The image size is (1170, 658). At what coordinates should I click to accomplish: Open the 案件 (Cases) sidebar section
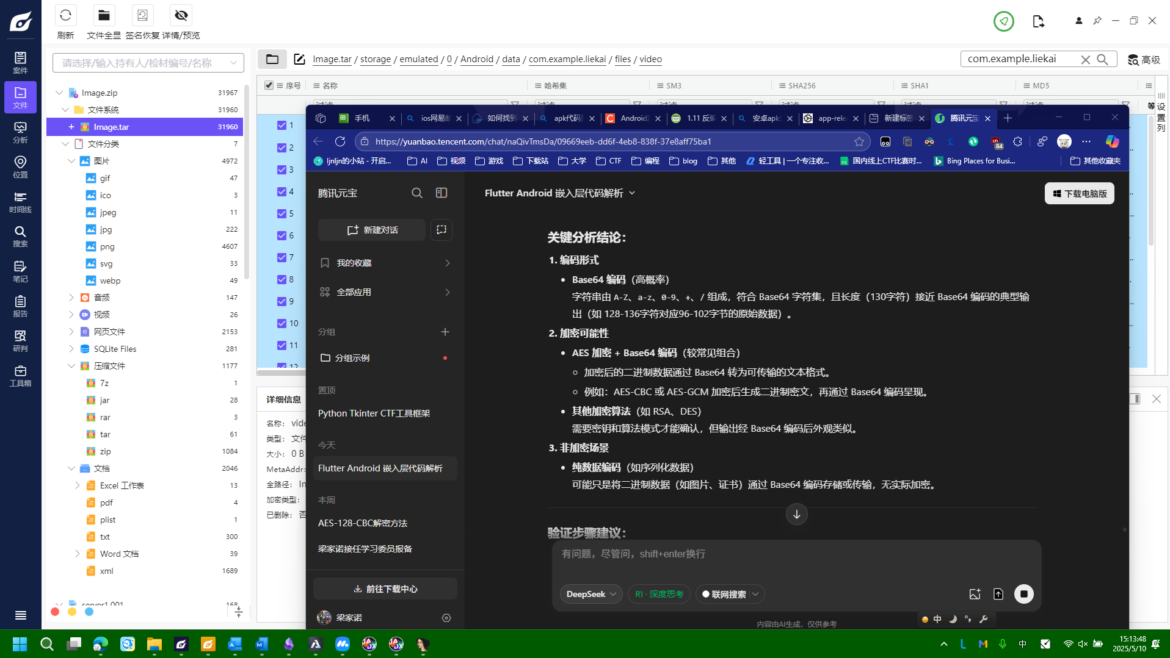point(20,62)
